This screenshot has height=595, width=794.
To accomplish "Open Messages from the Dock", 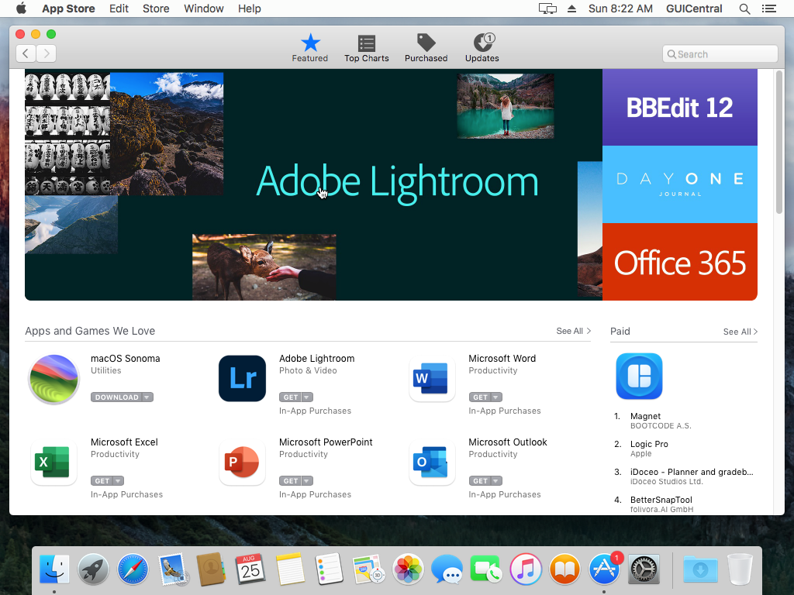I will click(x=447, y=569).
